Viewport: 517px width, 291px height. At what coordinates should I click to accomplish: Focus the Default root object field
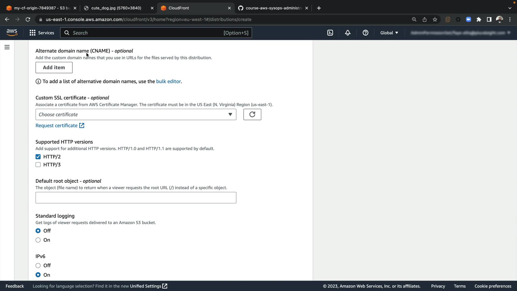click(136, 198)
